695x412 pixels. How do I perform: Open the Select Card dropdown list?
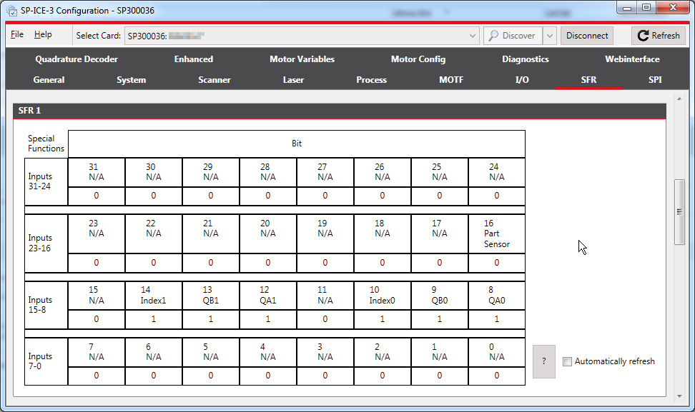coord(473,35)
